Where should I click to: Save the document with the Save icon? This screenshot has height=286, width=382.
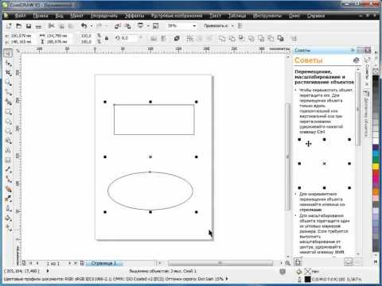click(x=29, y=26)
